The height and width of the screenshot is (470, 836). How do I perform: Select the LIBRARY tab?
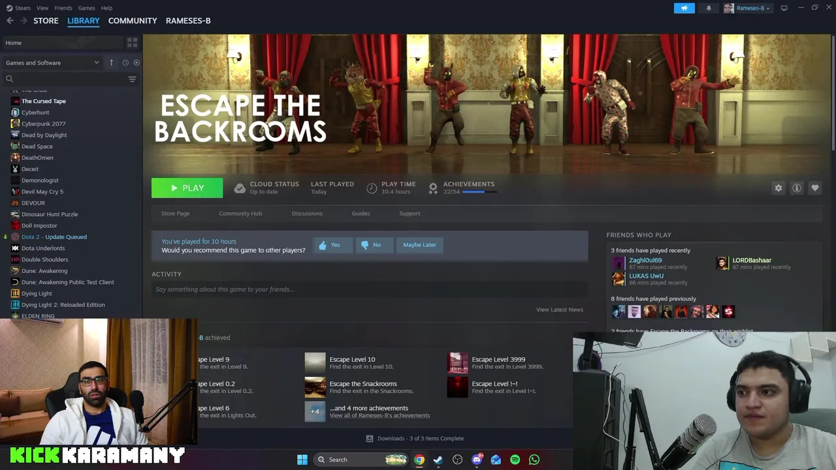(84, 21)
